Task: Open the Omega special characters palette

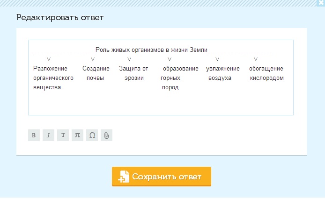Action: (x=92, y=135)
